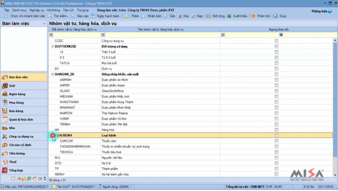Click the Ngày hạch toán calendar icon
Viewport: 338px width, 191px height.
(93, 16)
